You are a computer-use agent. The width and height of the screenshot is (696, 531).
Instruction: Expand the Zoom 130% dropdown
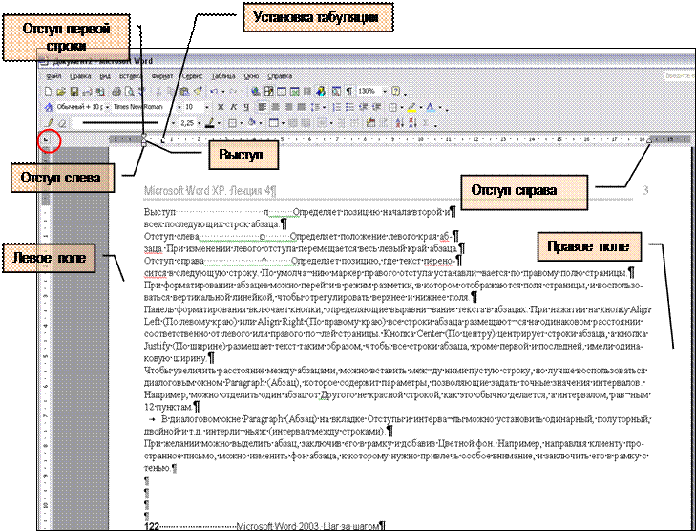click(x=385, y=92)
